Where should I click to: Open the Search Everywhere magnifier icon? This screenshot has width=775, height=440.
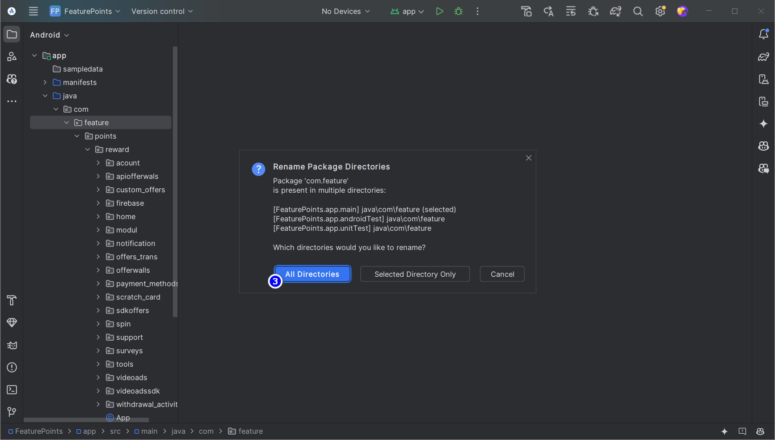(x=638, y=12)
